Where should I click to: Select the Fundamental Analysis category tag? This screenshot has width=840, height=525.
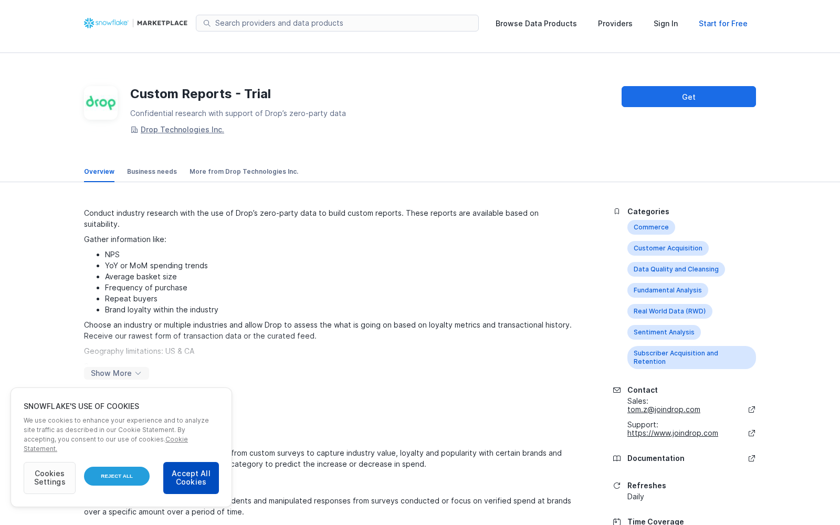[x=668, y=290]
